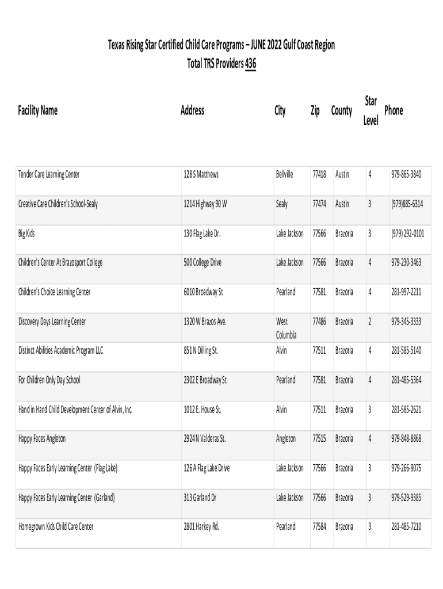Click the Star Level column header
443x589 pixels.
click(x=371, y=111)
